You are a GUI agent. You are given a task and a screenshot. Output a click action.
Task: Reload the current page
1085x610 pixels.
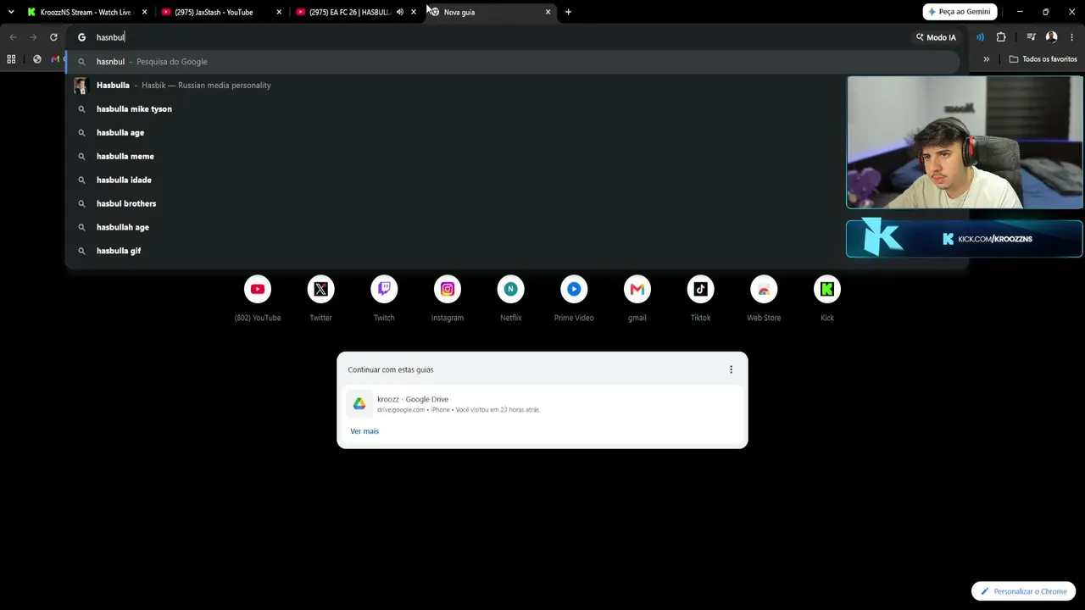(x=53, y=37)
